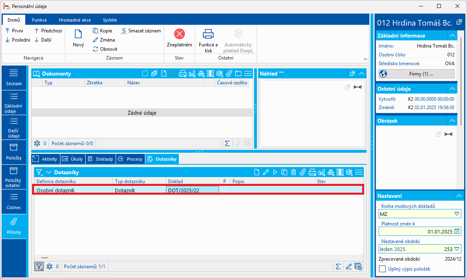Switch to Hromadné akce ribbon tab
Screen dimensions: 467x279
coord(75,20)
